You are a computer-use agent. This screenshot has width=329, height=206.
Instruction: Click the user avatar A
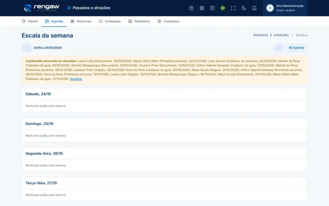[270, 8]
